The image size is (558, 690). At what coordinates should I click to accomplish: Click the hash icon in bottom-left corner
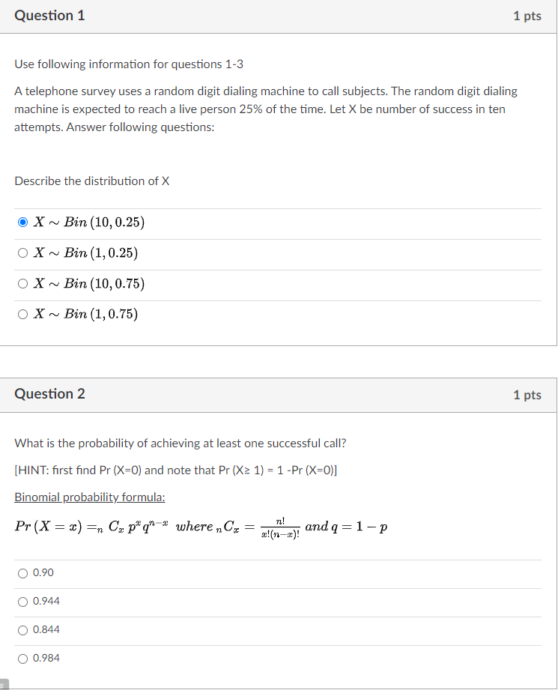(x=3, y=684)
